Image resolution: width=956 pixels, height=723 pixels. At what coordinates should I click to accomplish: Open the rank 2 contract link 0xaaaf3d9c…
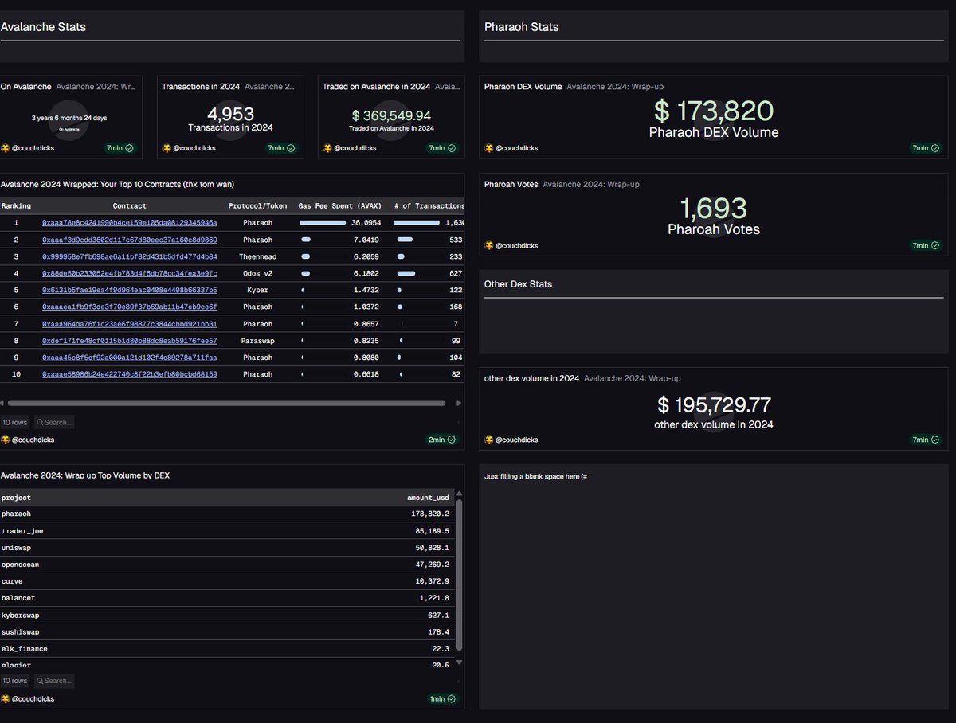tap(129, 240)
